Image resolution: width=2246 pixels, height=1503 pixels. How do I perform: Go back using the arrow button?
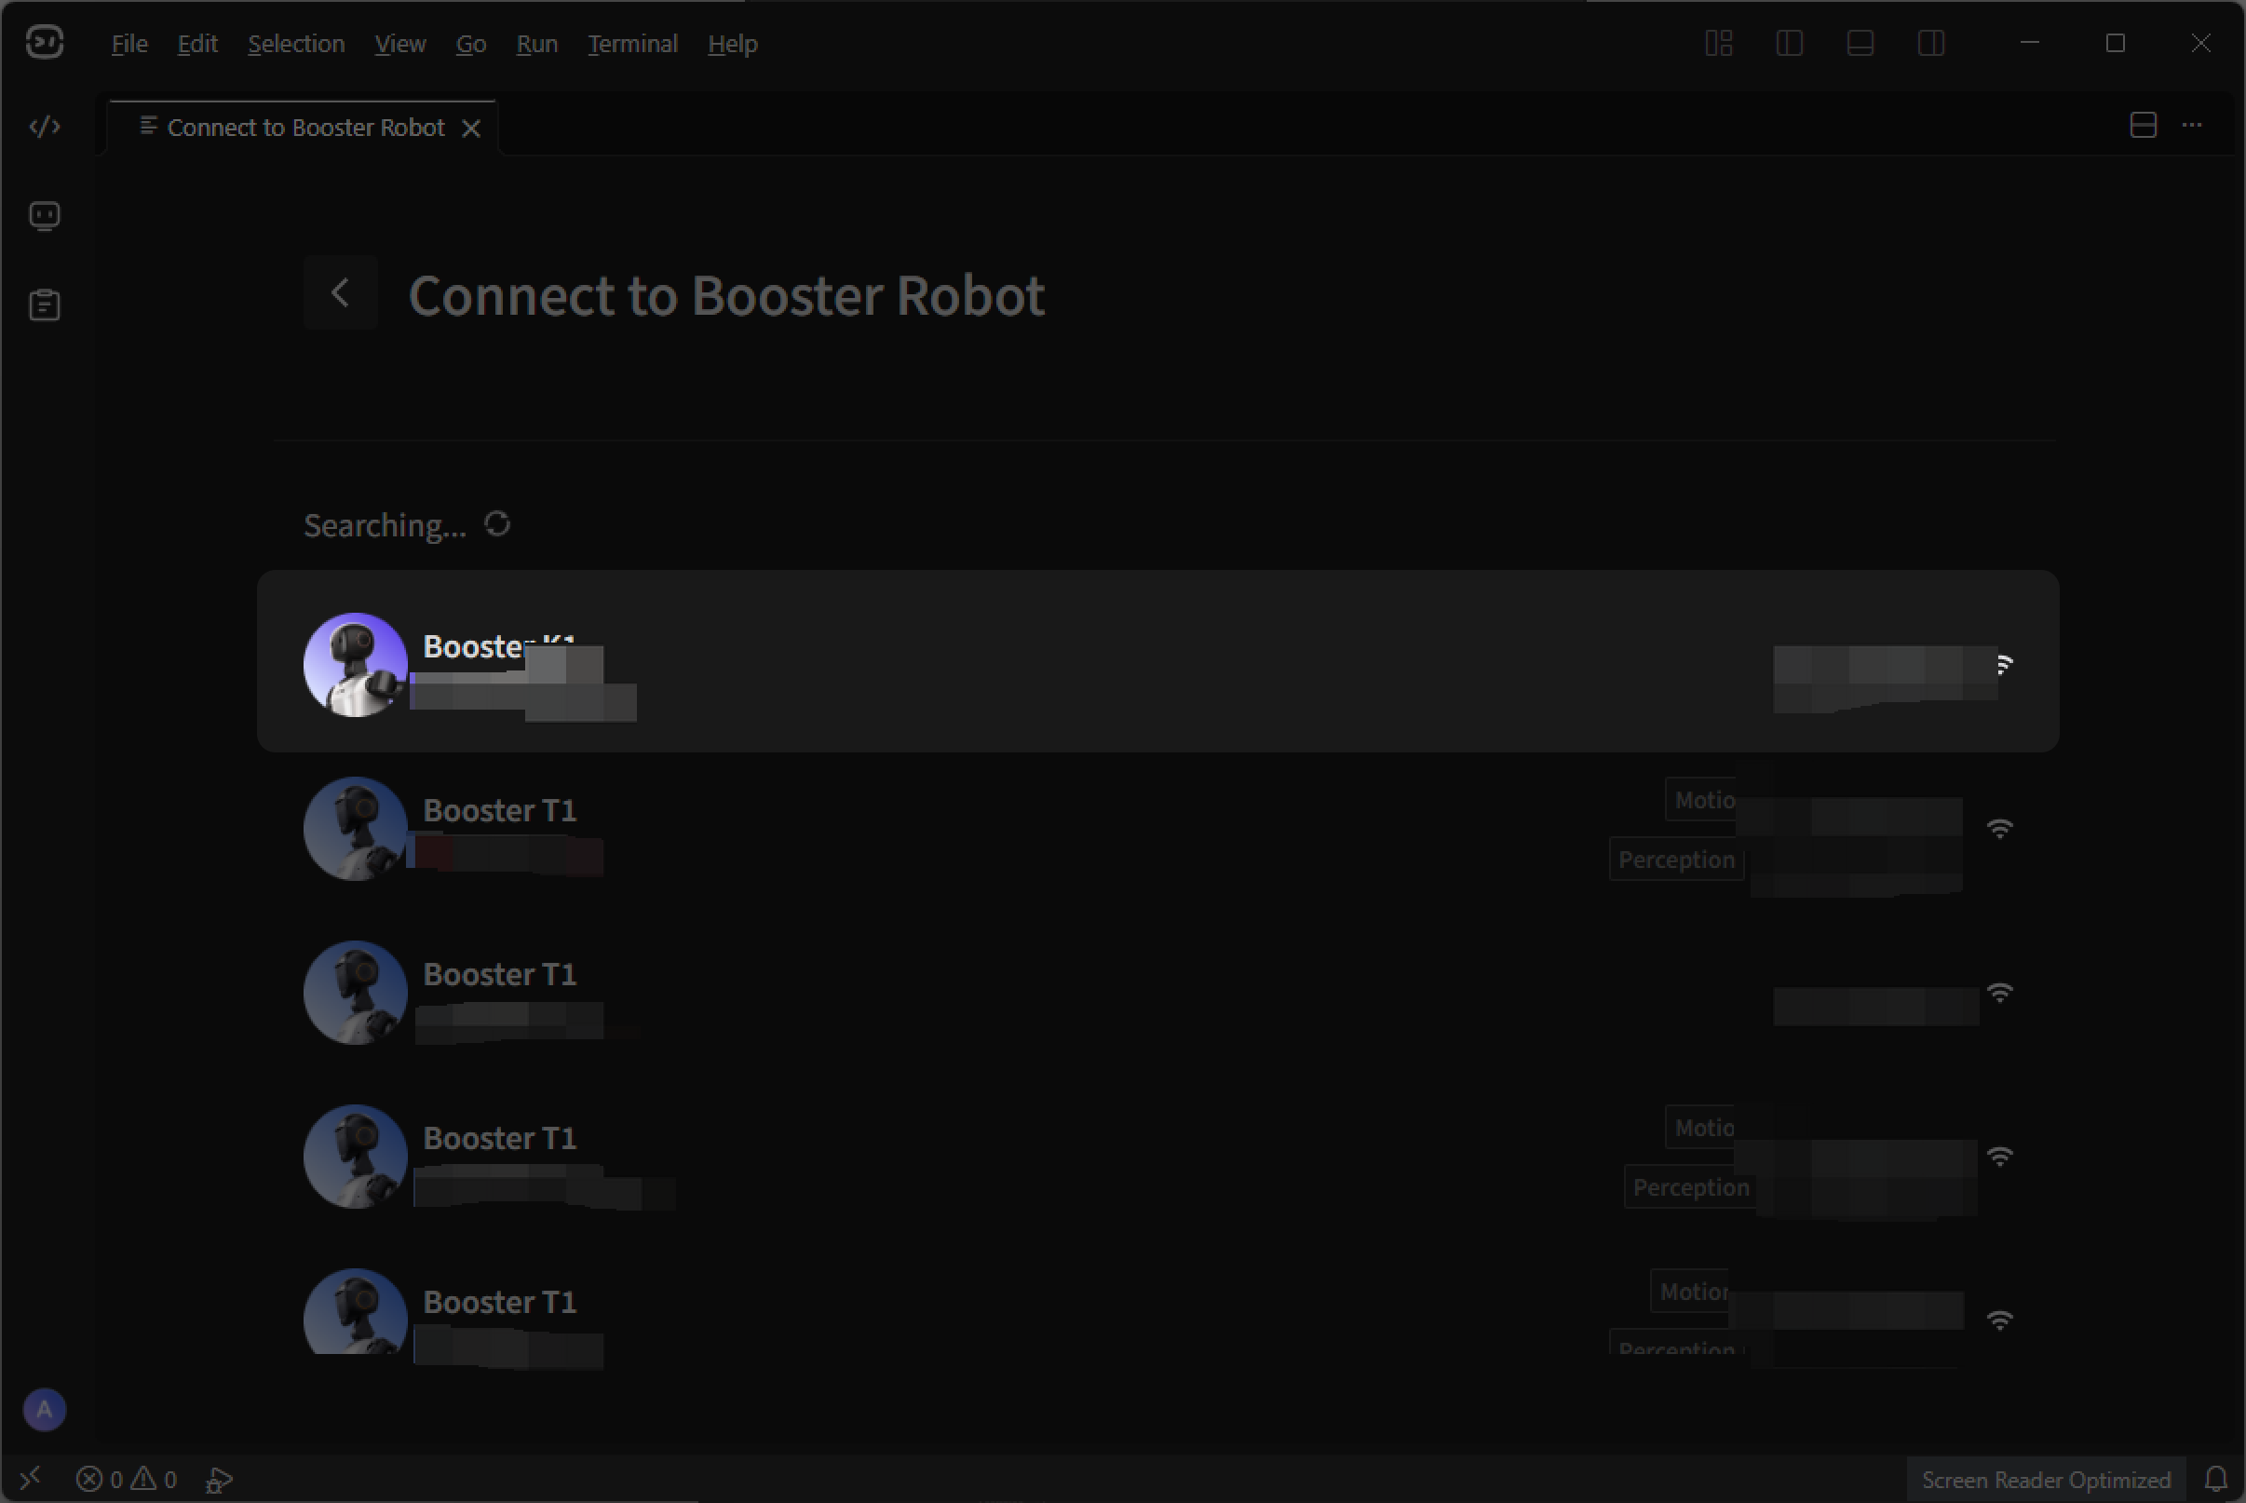pyautogui.click(x=340, y=292)
